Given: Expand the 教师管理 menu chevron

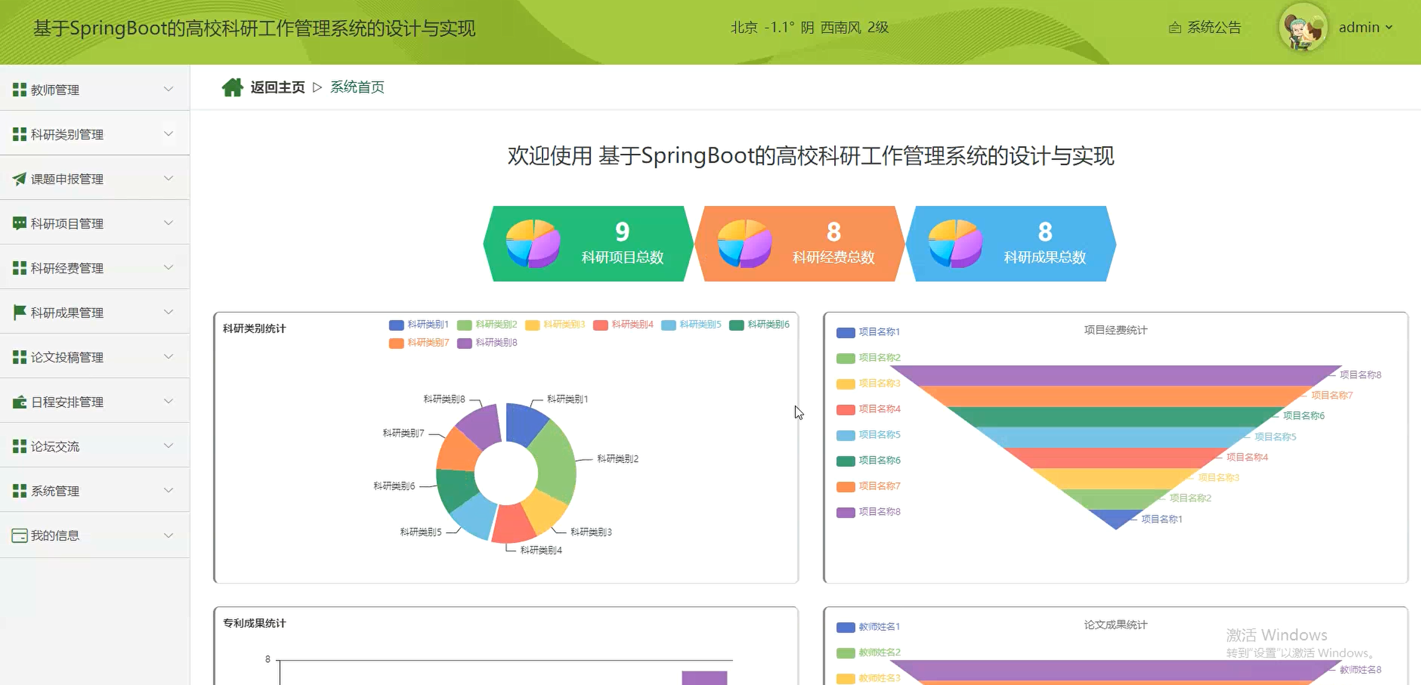Looking at the screenshot, I should click(169, 89).
